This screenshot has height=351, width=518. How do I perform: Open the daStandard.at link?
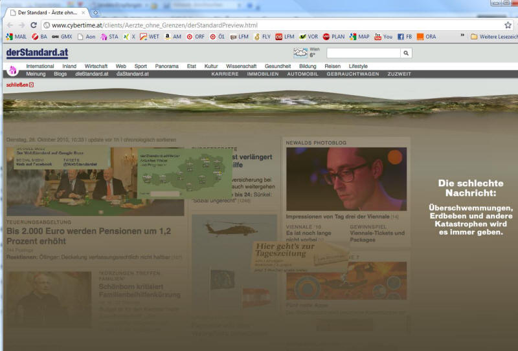tap(133, 74)
